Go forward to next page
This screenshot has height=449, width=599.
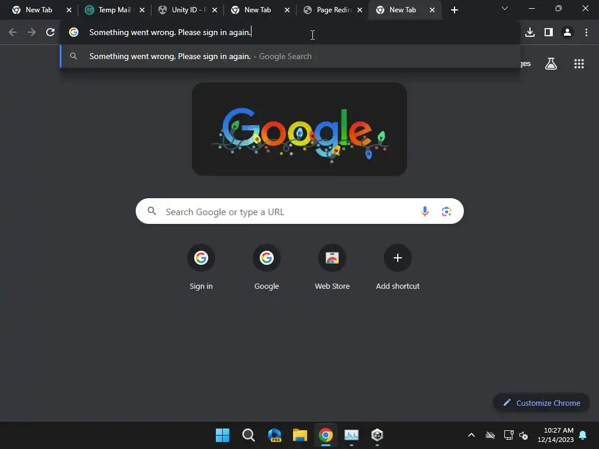32,33
